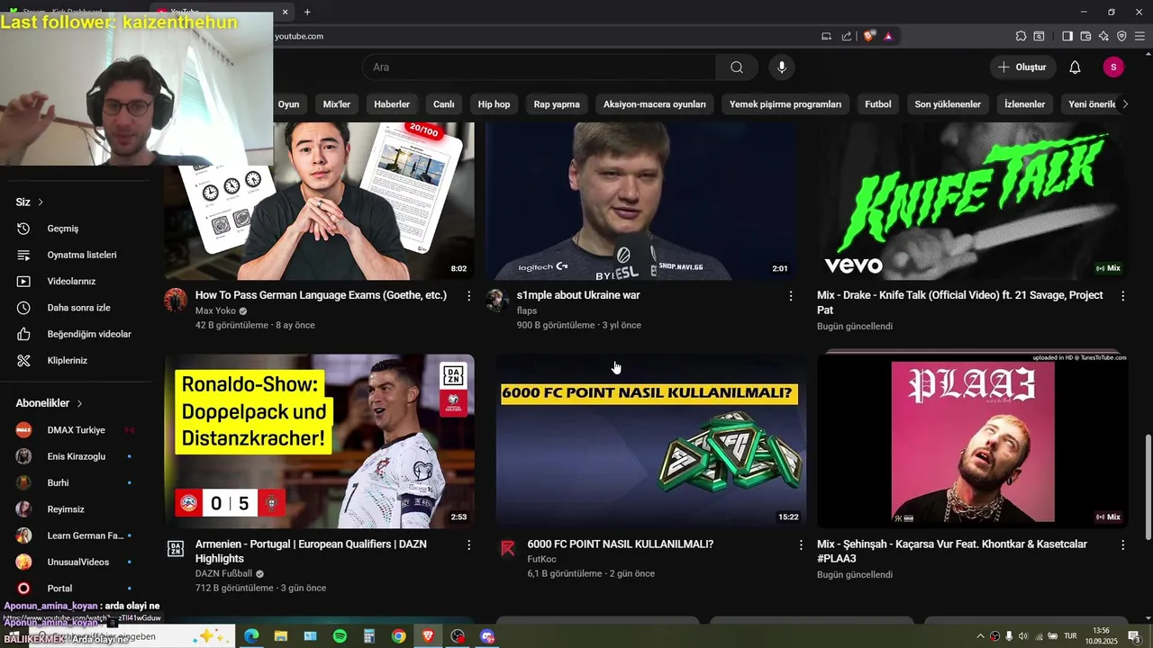Open UnusualVideos subscription channel
The width and height of the screenshot is (1153, 648).
click(77, 562)
